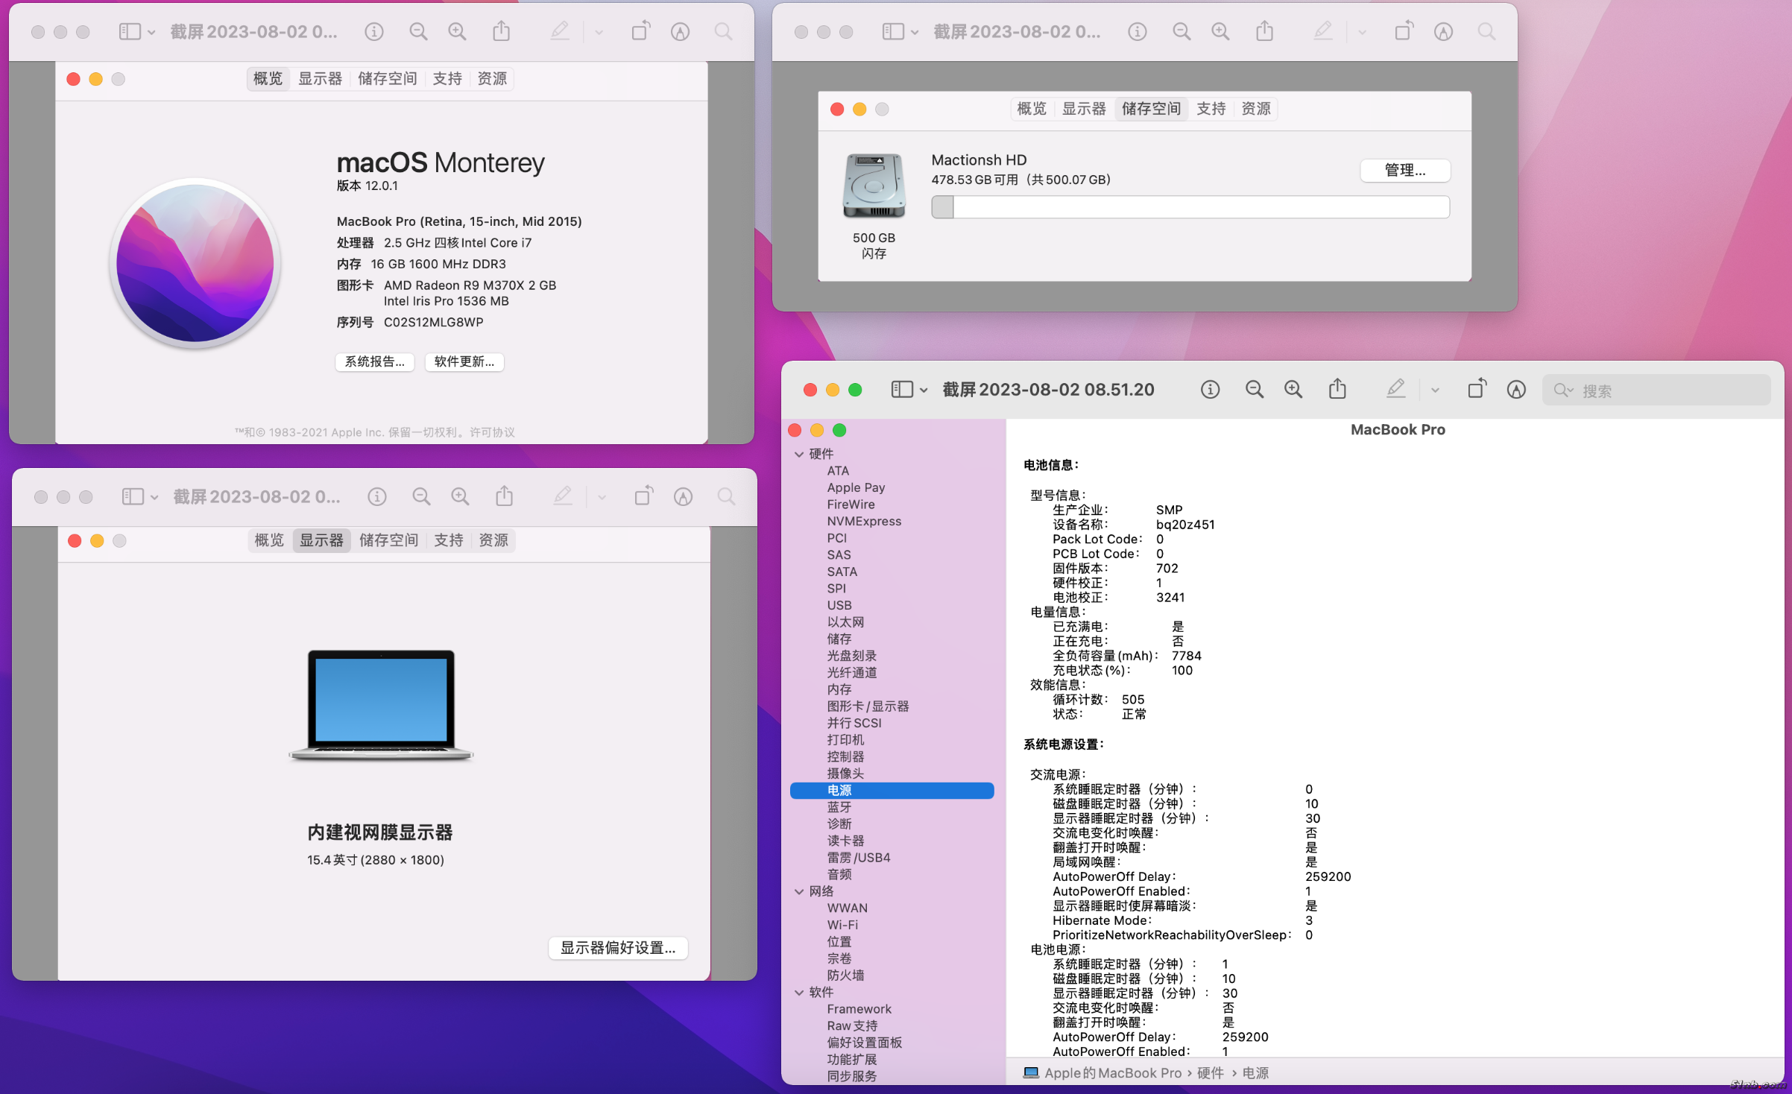Viewport: 1792px width, 1094px height.
Task: Click the info inspector icon in the 08.51.20 window
Action: tap(1210, 390)
